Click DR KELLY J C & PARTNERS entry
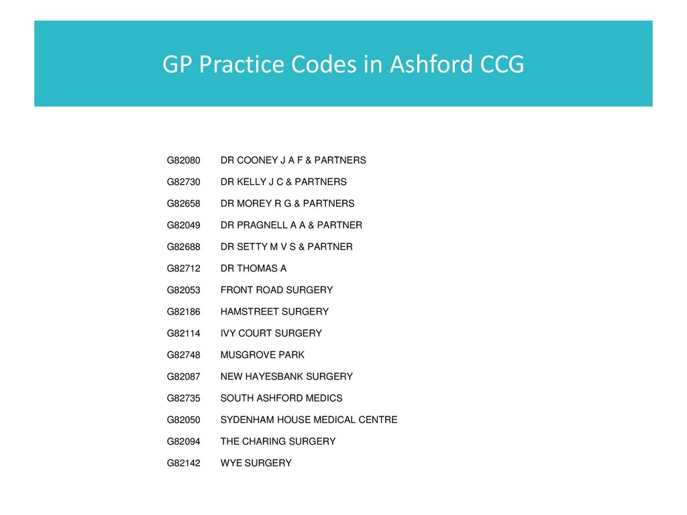This screenshot has height=515, width=687. coord(284,182)
